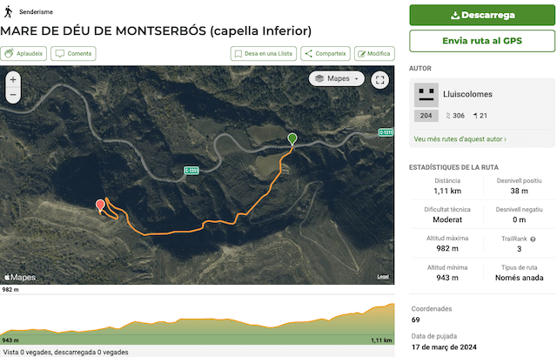Expand Veu més rutes d'aquest autor
Screen dimensions: 557x357
(x=460, y=138)
